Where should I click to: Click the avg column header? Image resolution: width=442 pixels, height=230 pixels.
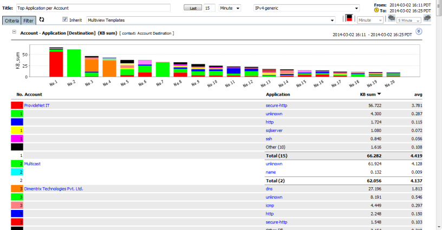[x=418, y=94]
